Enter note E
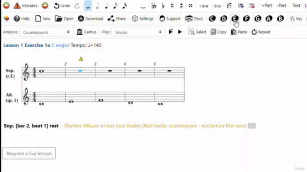Viewport: 307px width, 172px height. [235, 19]
